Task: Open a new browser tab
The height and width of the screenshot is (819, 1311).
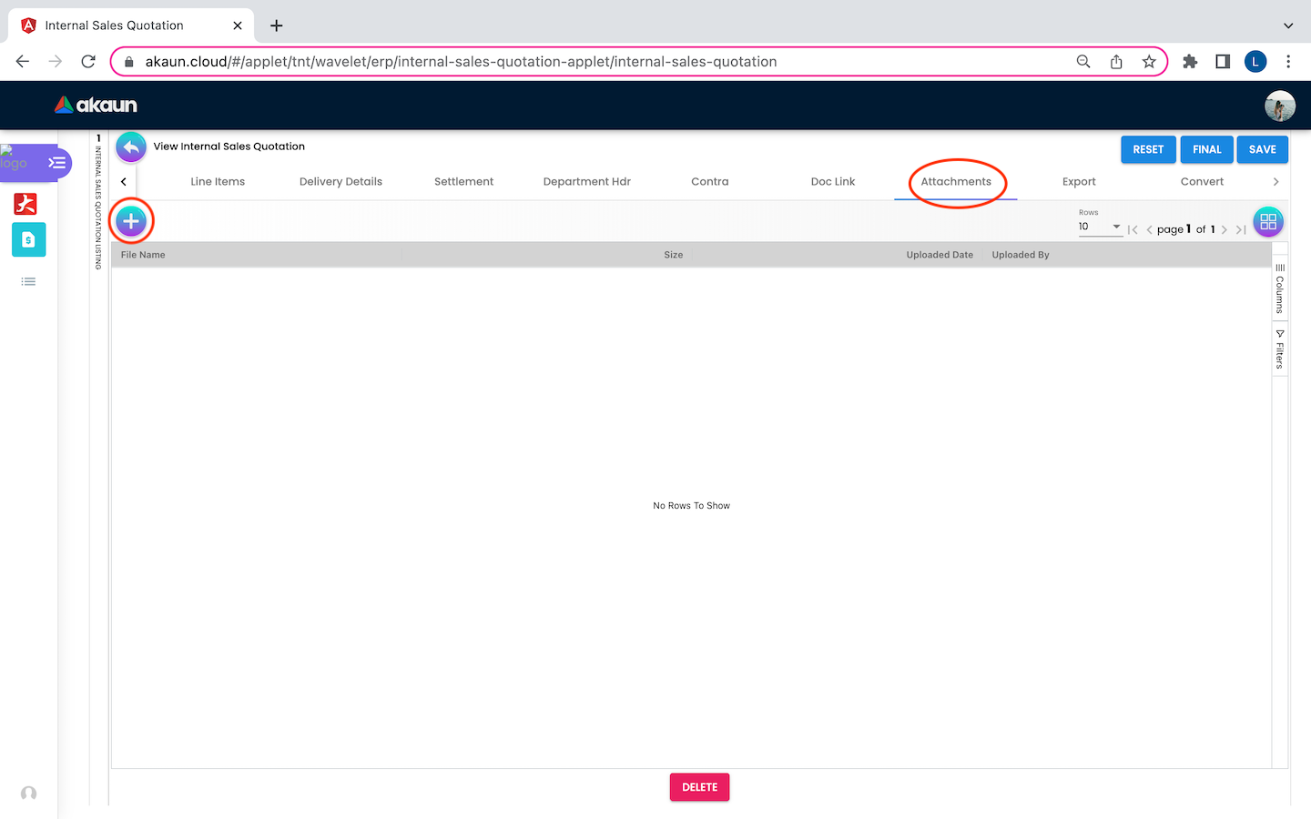Action: [x=277, y=25]
